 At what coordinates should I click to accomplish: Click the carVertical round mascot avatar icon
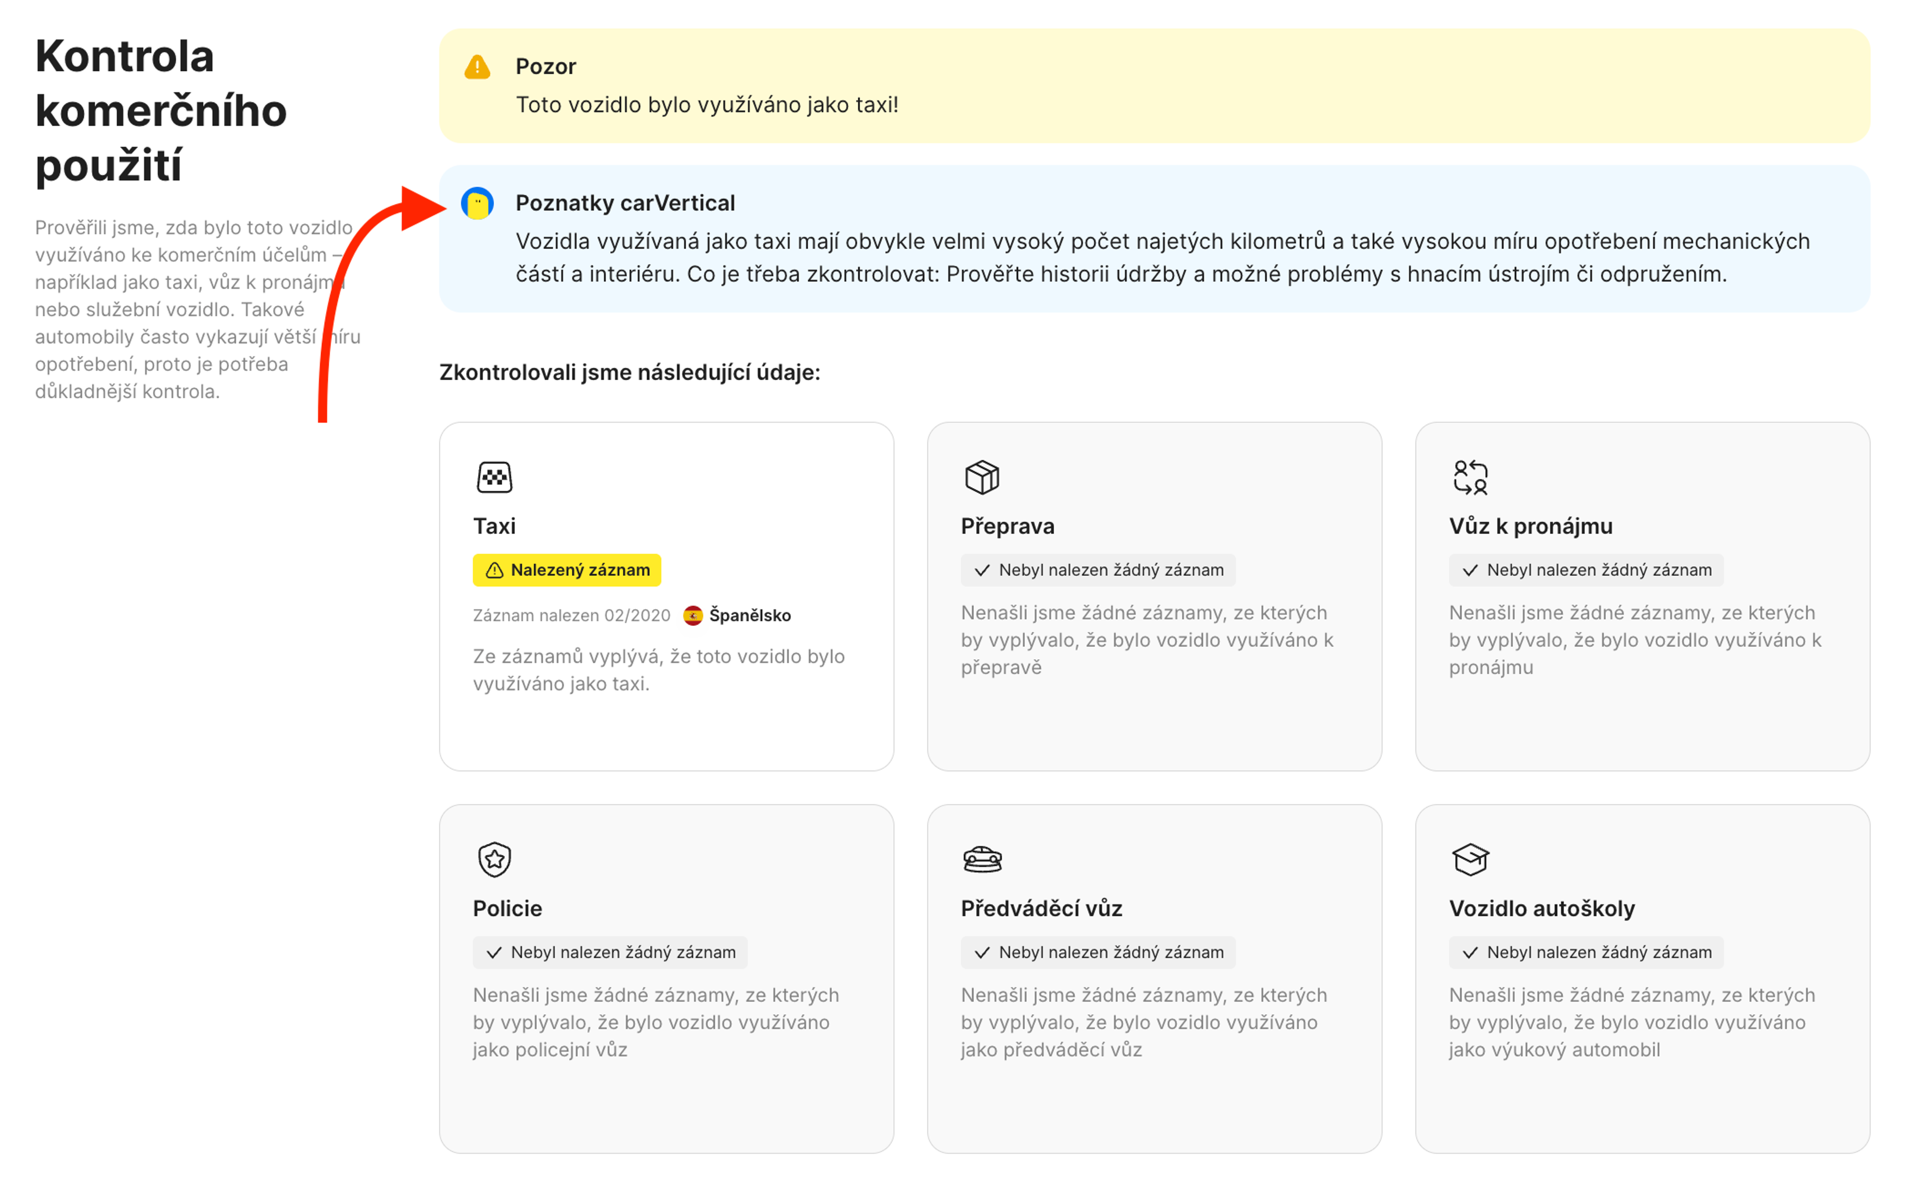tap(477, 203)
